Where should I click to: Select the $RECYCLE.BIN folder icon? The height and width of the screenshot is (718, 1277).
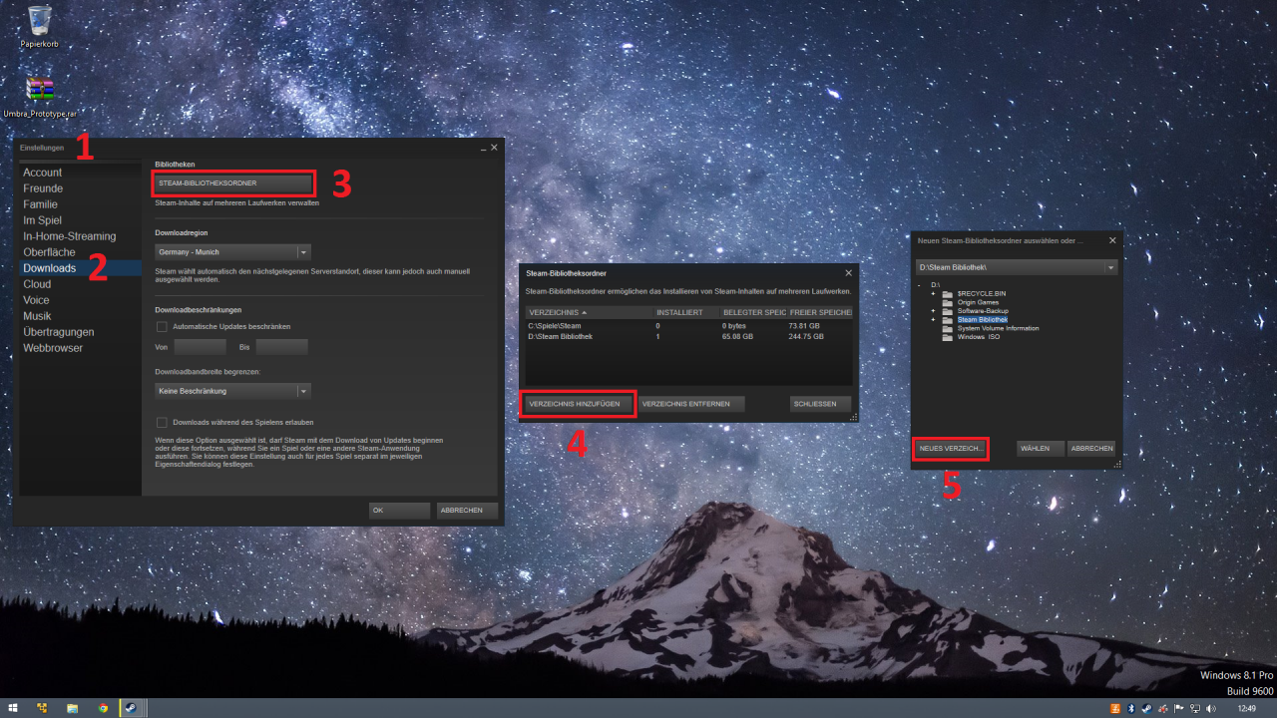pyautogui.click(x=948, y=294)
